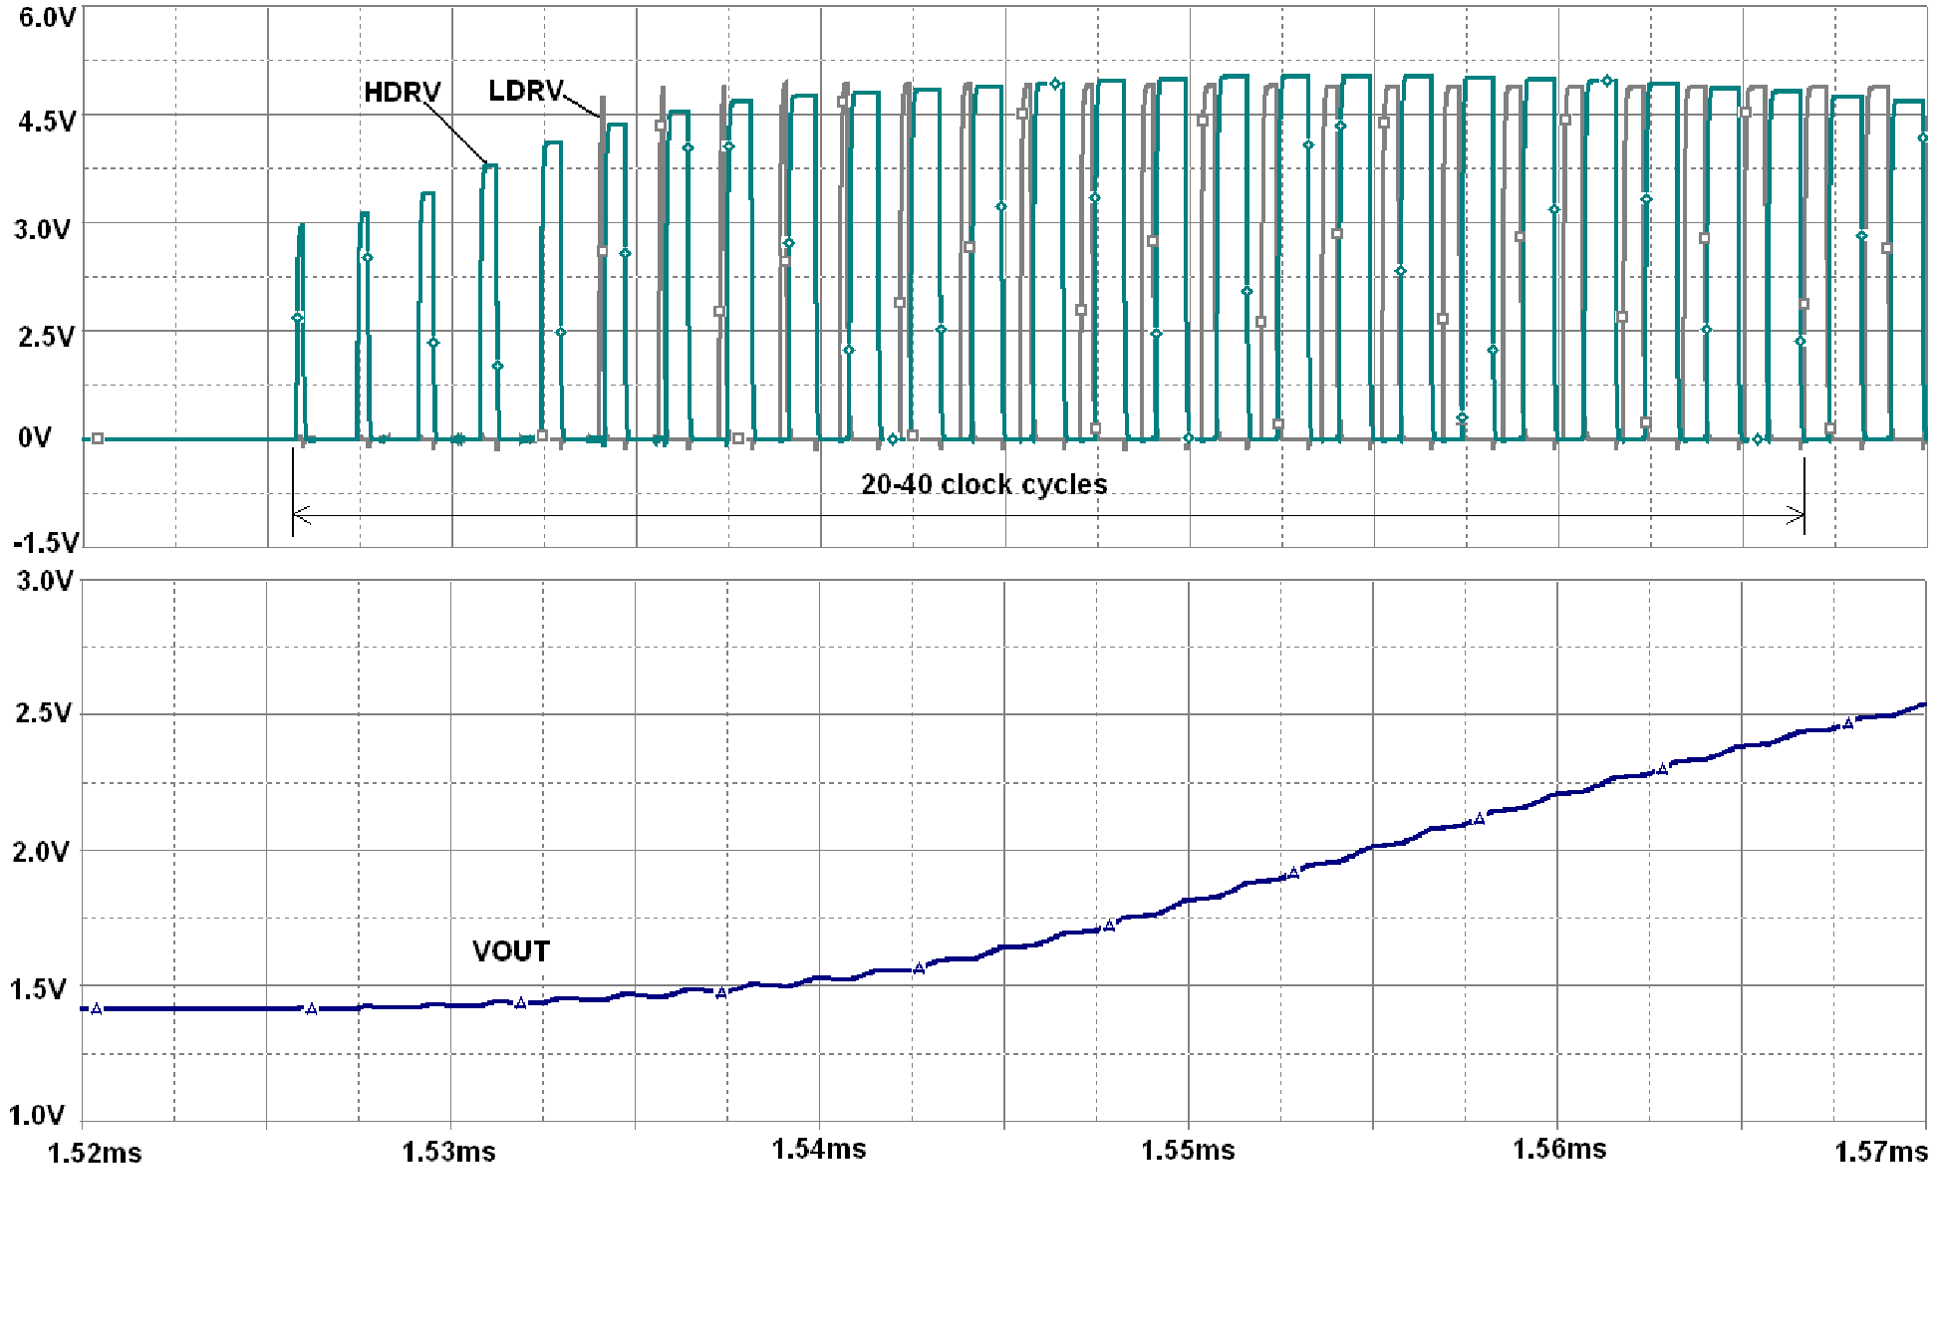Click the LDRV trace label
Screen dimensions: 1942x1342
tap(525, 91)
